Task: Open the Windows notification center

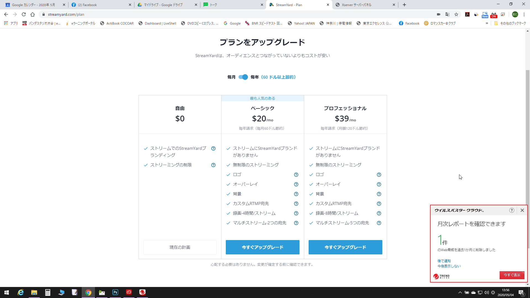Action: tap(521, 292)
